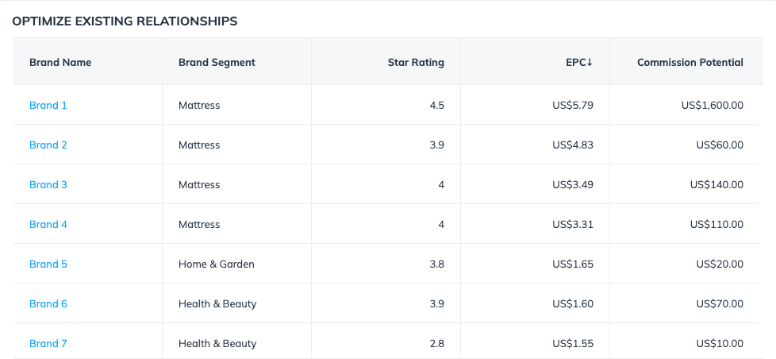This screenshot has width=776, height=359.
Task: Sort table by Star Rating header
Action: (x=416, y=62)
